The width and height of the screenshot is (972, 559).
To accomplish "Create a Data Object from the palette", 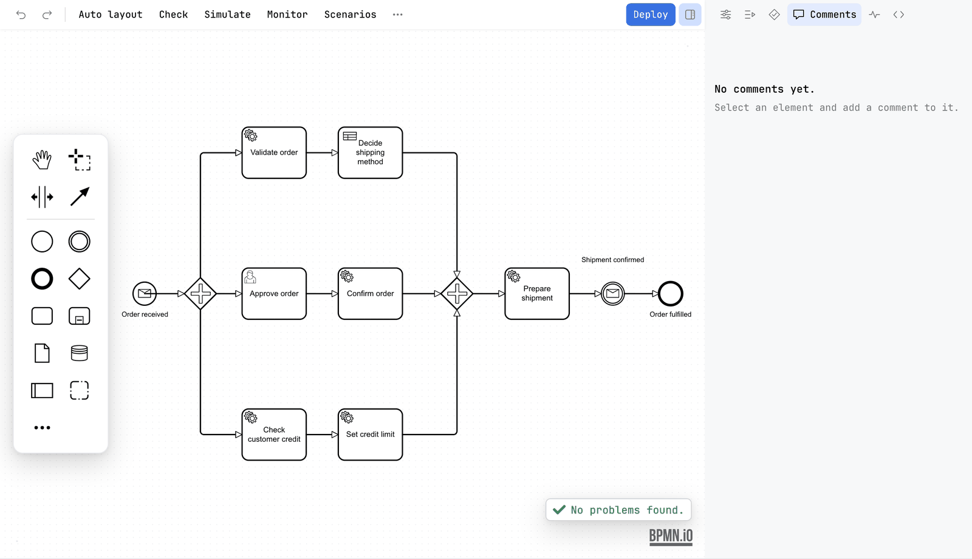I will coord(42,353).
